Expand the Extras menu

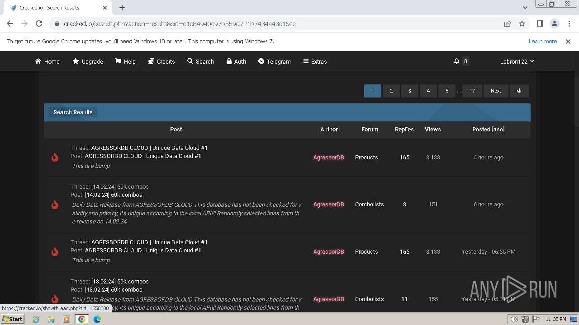coord(315,61)
